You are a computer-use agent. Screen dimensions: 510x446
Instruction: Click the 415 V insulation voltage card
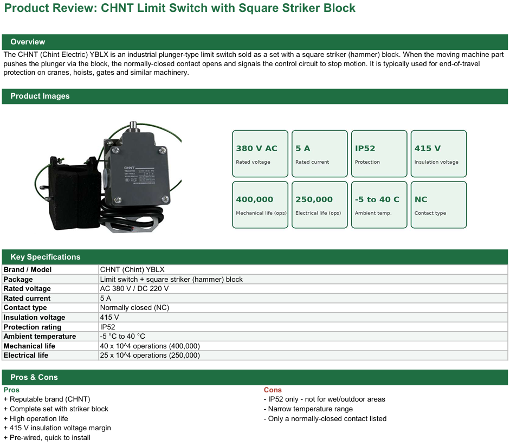pos(438,153)
